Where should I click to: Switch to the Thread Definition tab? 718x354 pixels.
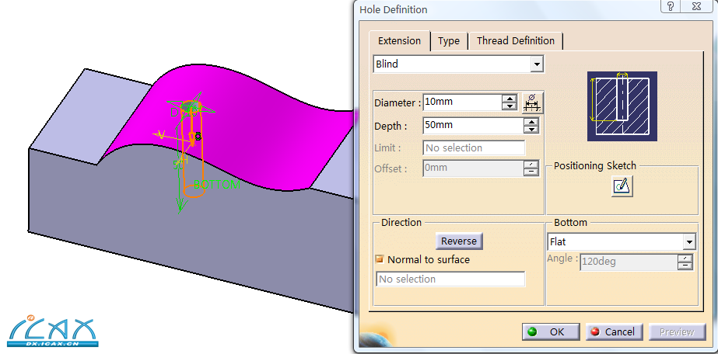[516, 40]
